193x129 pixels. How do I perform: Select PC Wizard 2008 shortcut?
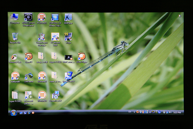pos(55,39)
